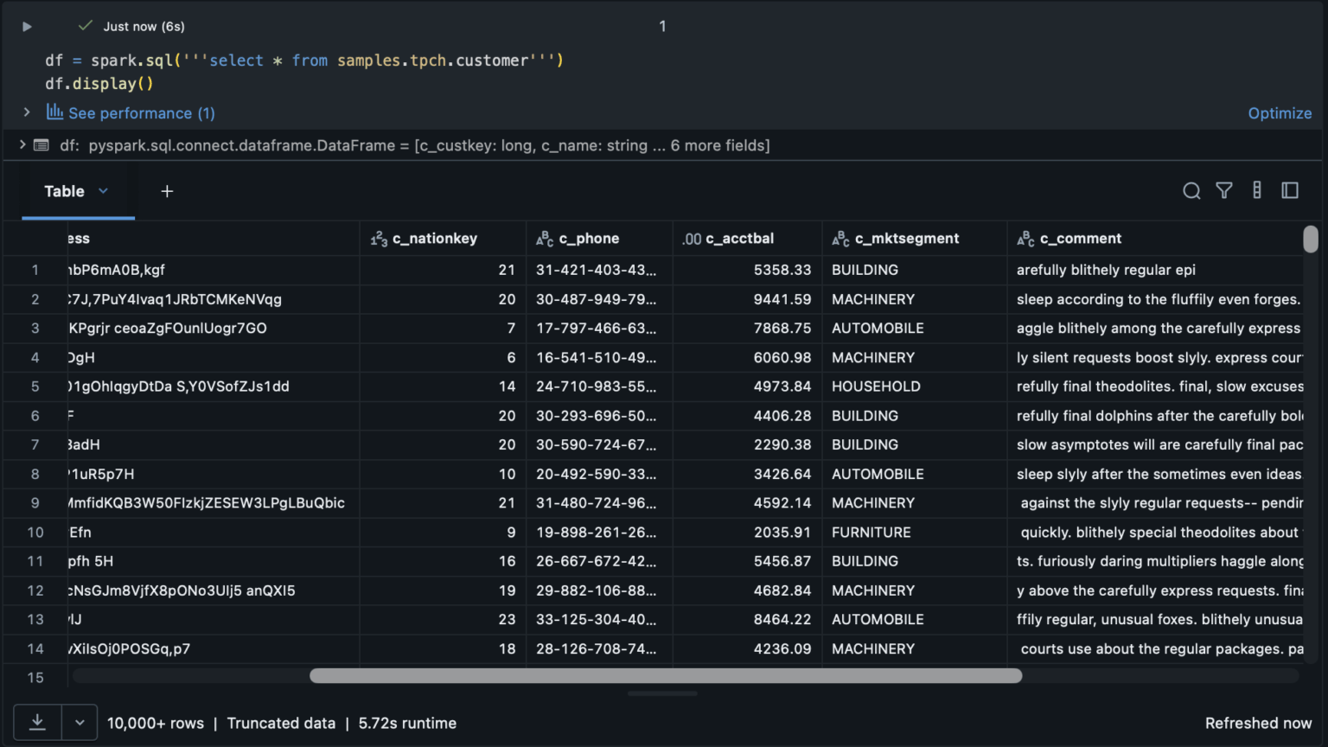Click the vertical scrollbar thumb

click(x=1311, y=239)
